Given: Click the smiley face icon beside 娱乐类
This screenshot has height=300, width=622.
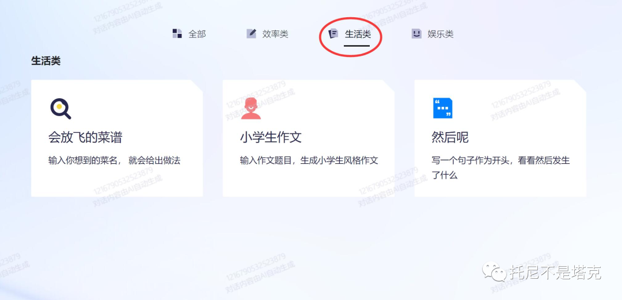Looking at the screenshot, I should (416, 34).
